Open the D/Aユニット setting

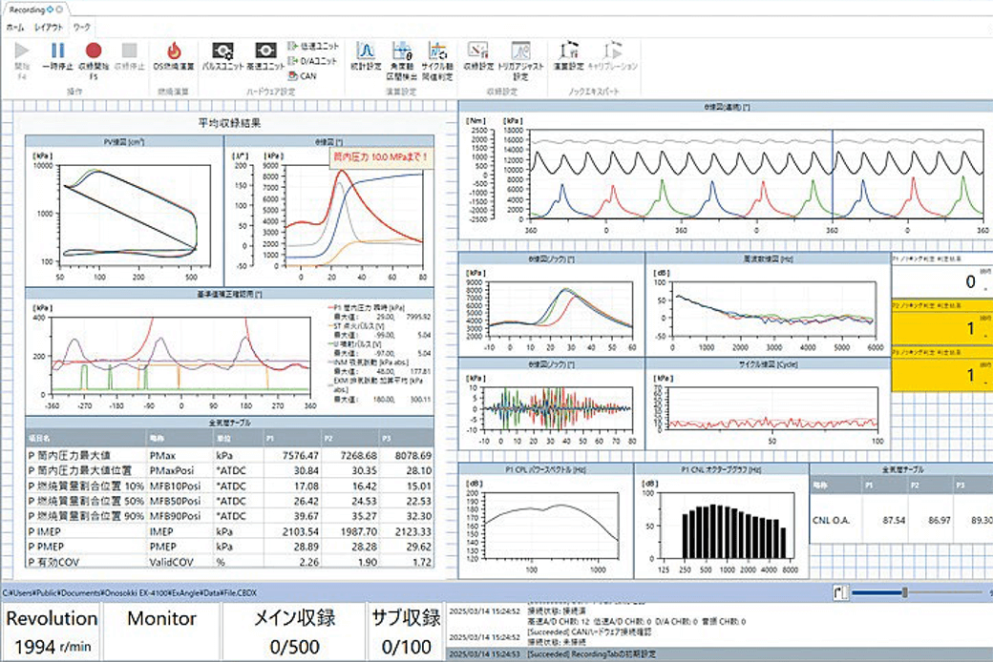point(312,60)
